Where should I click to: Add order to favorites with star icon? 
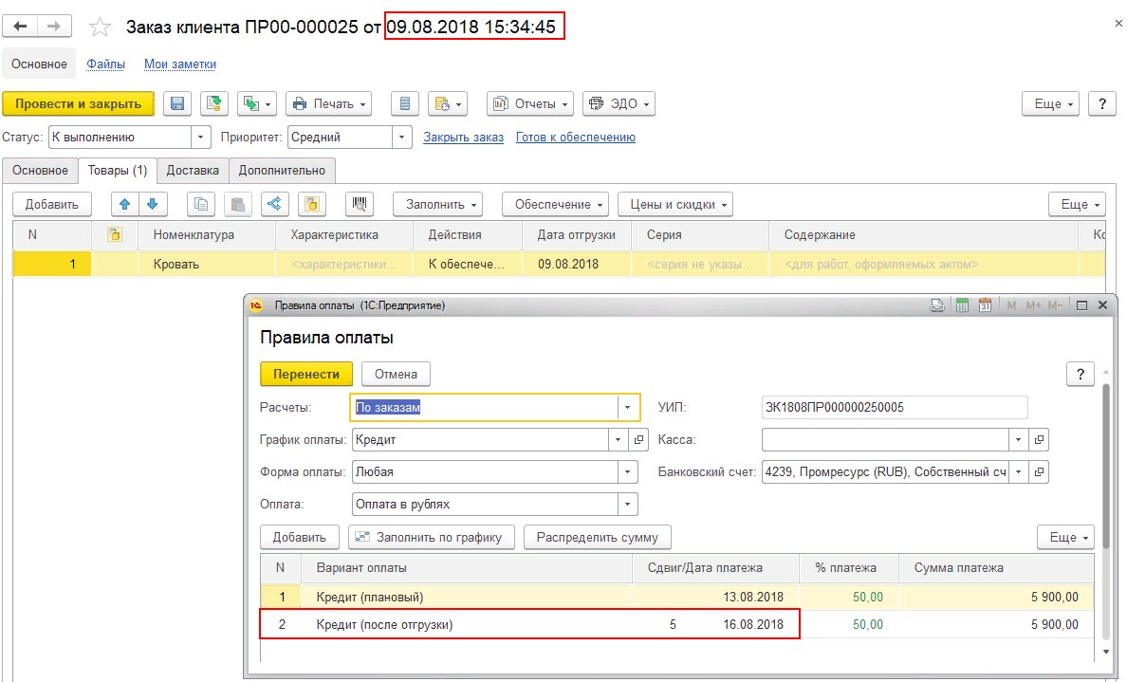click(100, 28)
